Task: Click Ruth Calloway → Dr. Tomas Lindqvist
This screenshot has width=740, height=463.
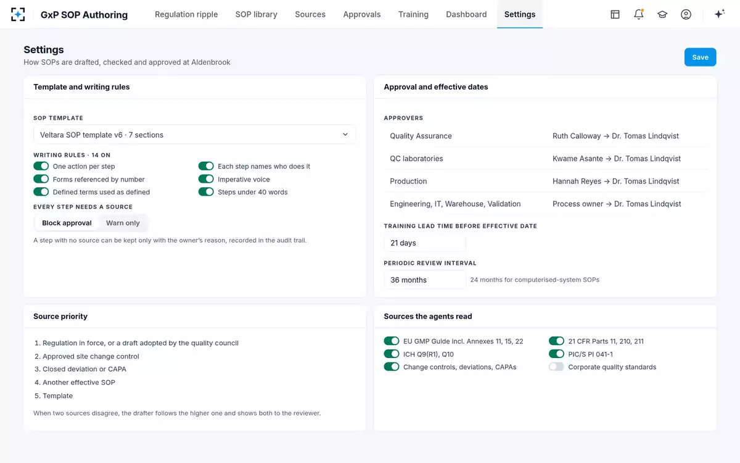Action: [615, 136]
